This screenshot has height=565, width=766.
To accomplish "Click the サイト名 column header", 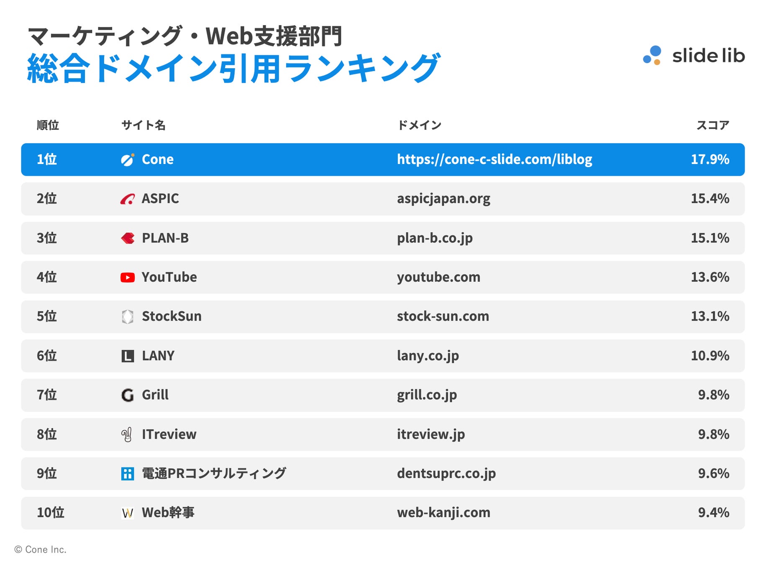I will [x=143, y=125].
